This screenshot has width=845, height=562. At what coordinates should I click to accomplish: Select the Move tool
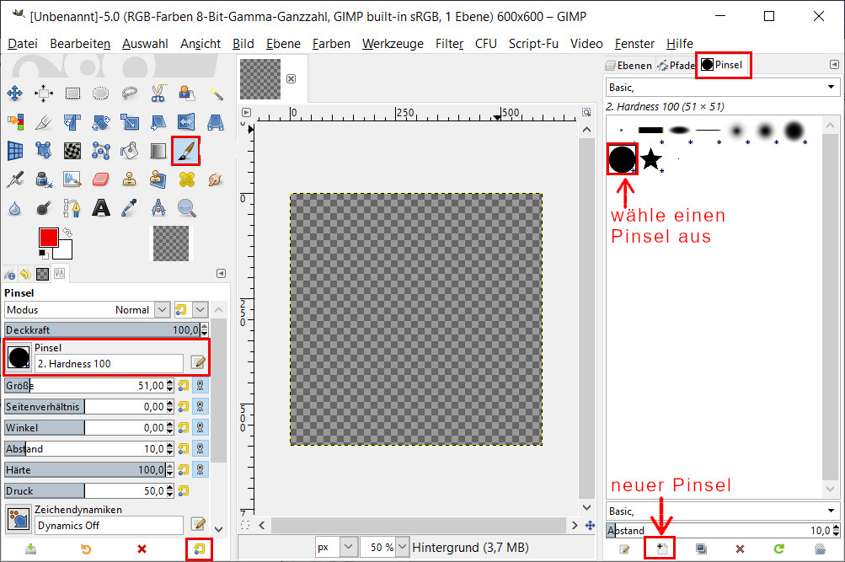coord(15,94)
